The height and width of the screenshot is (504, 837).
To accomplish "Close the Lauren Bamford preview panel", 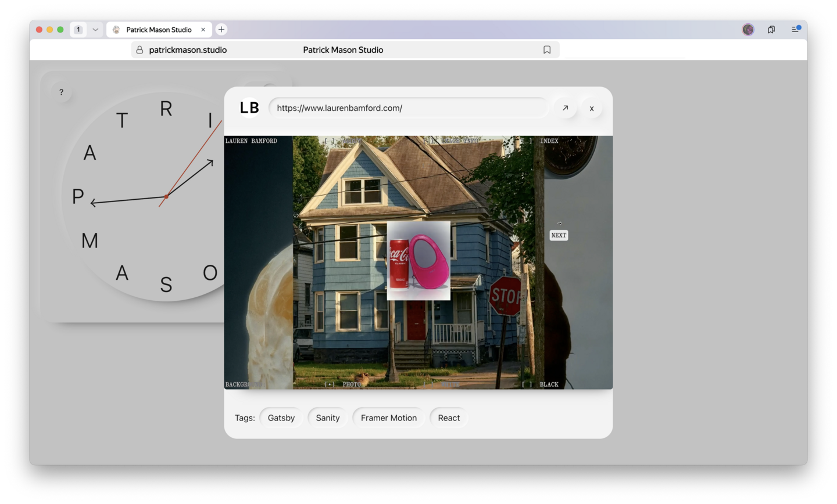I will coord(592,109).
